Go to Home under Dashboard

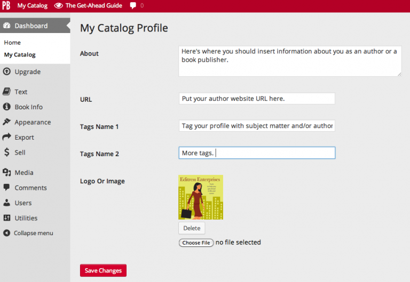pyautogui.click(x=12, y=42)
